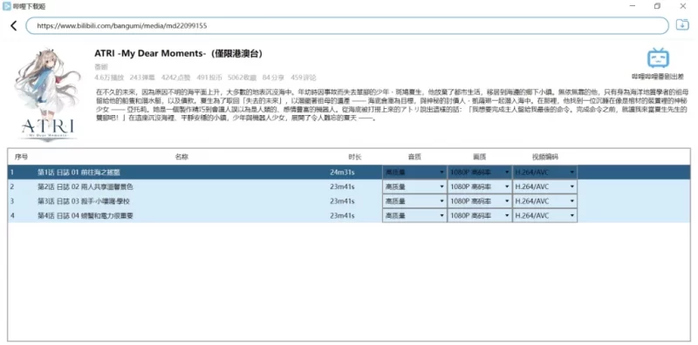Click the app logo in the title bar

pyautogui.click(x=7, y=6)
